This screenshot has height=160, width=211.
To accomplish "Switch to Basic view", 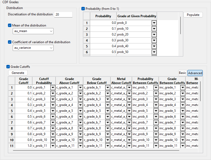I will tap(182, 73).
